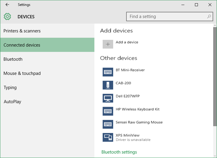Select the Sensei Raw Gaming Mouse icon
Viewport: 217px width, 158px height.
[108, 124]
